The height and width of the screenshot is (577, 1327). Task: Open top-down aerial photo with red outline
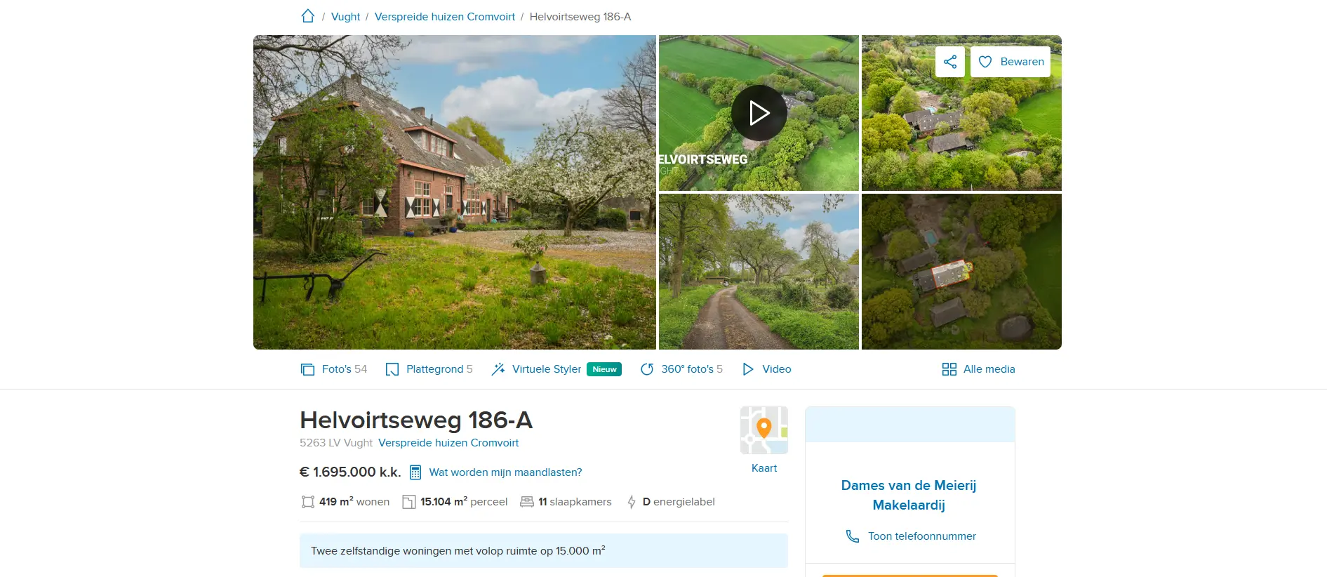961,272
